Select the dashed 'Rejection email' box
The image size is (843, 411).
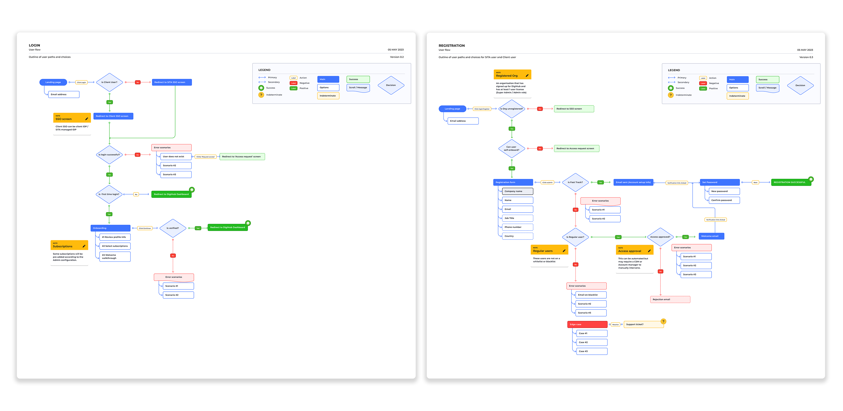(670, 299)
